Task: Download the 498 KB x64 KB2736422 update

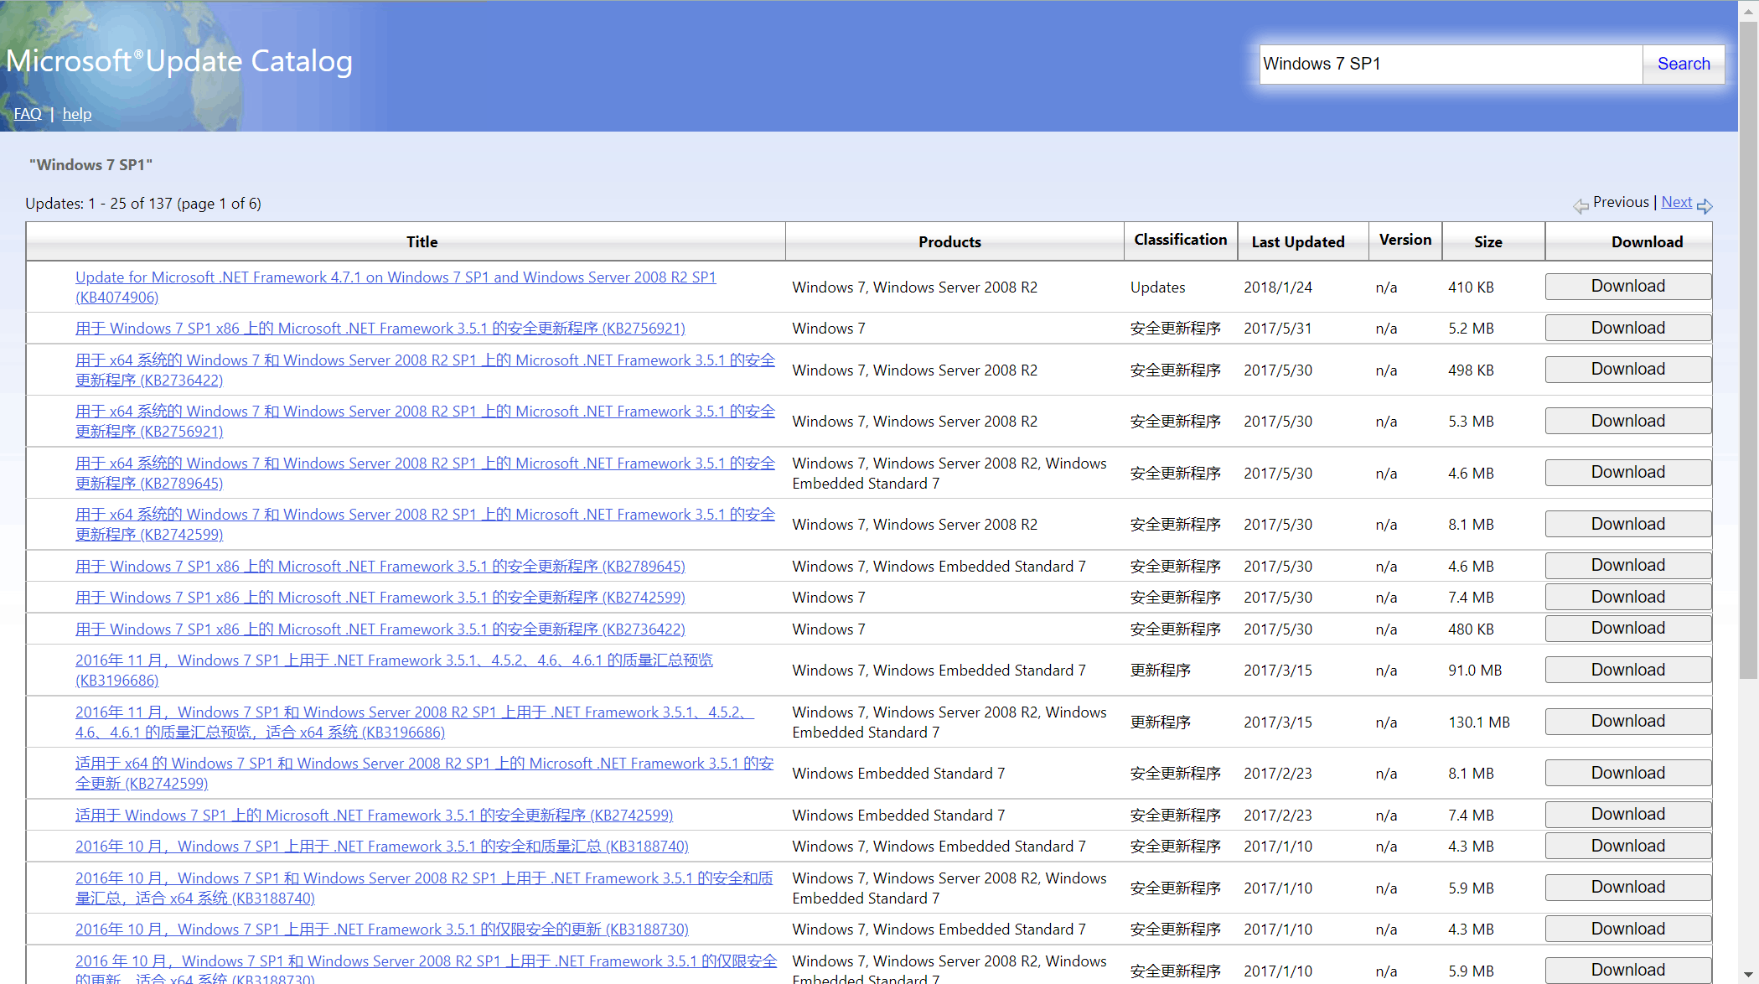Action: (x=1627, y=370)
